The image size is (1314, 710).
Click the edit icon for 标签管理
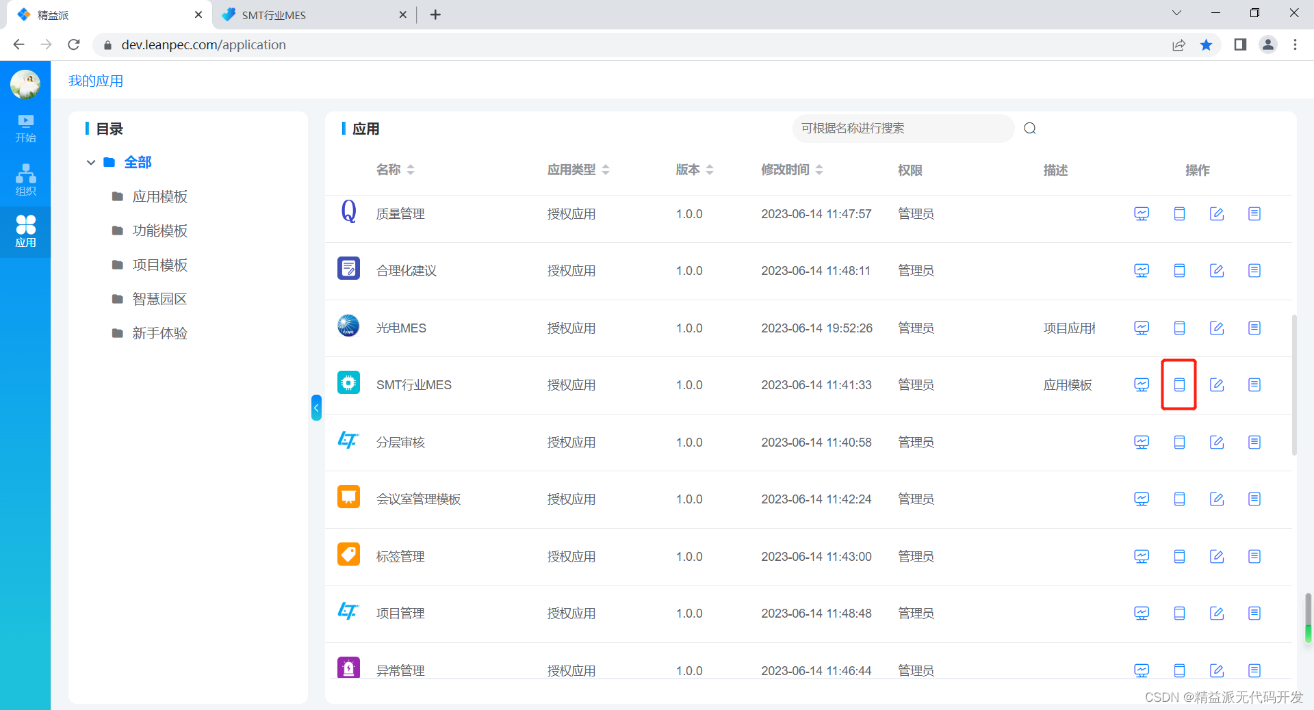tap(1217, 556)
